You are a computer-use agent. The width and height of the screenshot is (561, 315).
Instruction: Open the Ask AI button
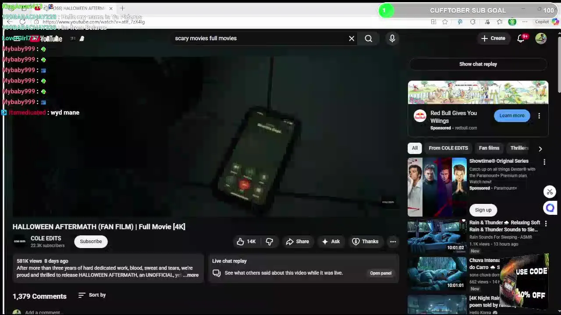(x=330, y=241)
